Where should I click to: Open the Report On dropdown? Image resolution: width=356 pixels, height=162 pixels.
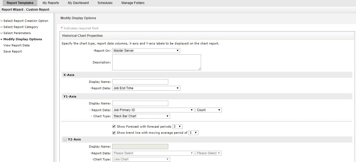coord(146,50)
